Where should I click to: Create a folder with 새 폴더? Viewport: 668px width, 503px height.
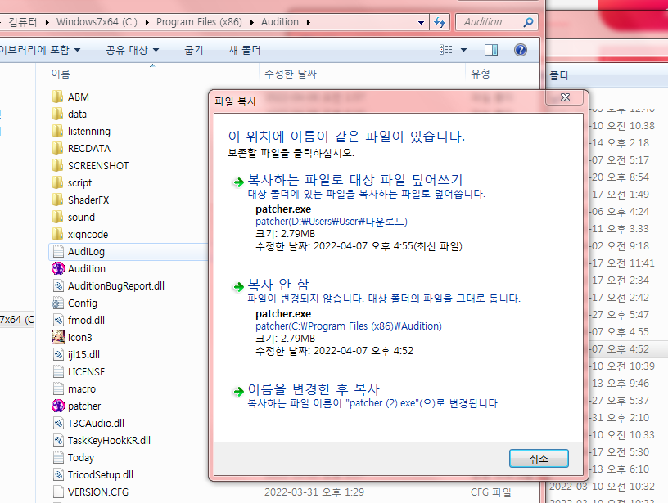(245, 50)
